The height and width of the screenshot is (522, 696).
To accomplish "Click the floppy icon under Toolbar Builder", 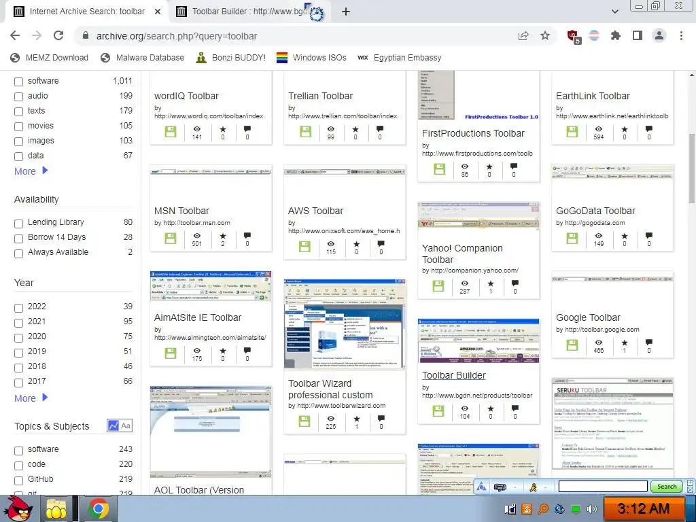I will [438, 411].
